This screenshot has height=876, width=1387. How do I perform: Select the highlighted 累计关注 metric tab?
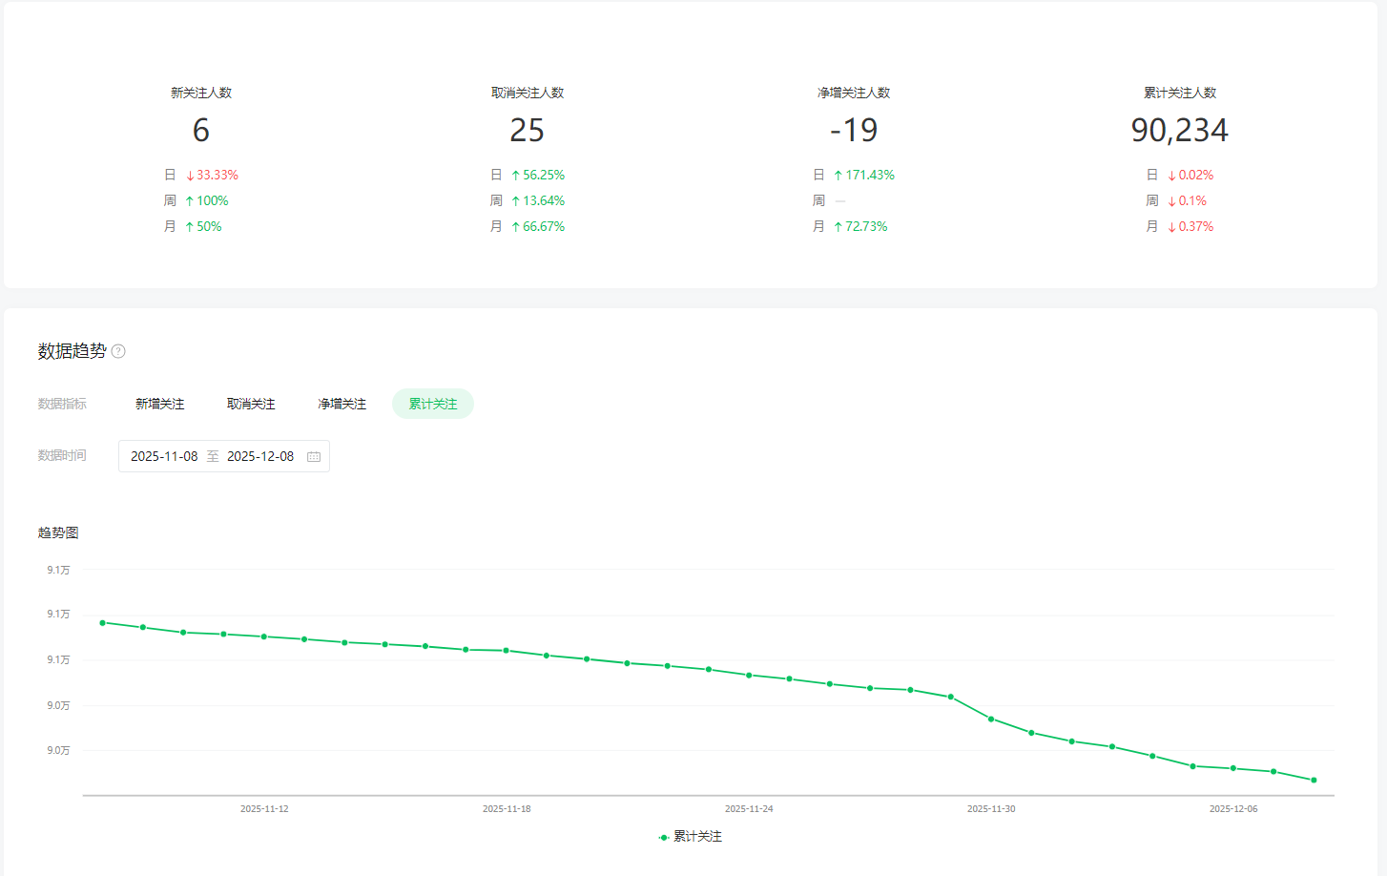coord(433,404)
